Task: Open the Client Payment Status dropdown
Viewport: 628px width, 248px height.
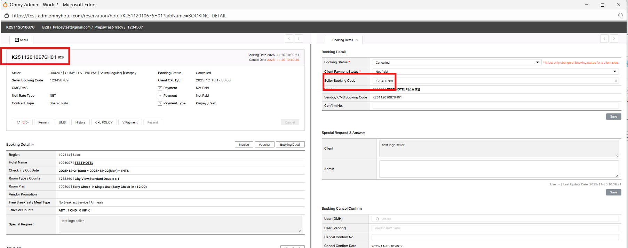Action: click(614, 72)
